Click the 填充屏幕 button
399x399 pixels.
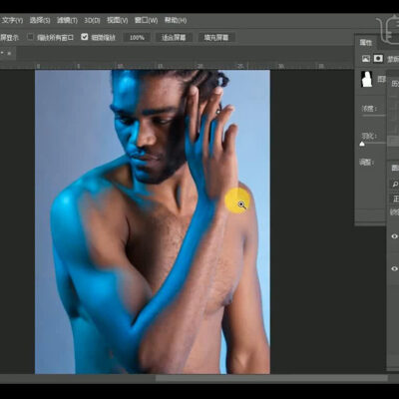(x=216, y=37)
